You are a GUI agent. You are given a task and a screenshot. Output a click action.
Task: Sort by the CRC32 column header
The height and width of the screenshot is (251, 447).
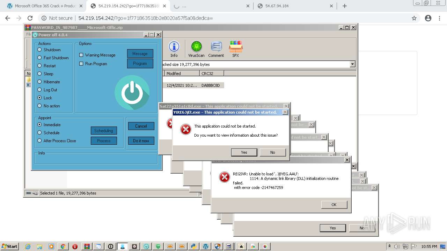pyautogui.click(x=212, y=73)
